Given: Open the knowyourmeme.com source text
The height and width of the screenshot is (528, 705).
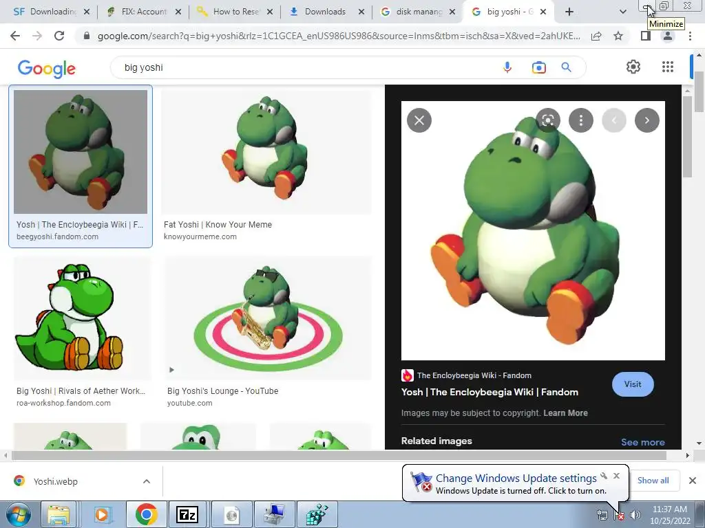Looking at the screenshot, I should [x=200, y=236].
